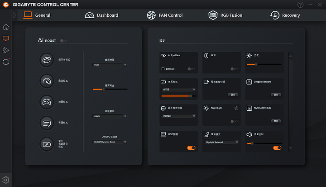This screenshot has height=187, width=326.
Task: Turn off the OSD switch toggle
Action: click(x=191, y=148)
